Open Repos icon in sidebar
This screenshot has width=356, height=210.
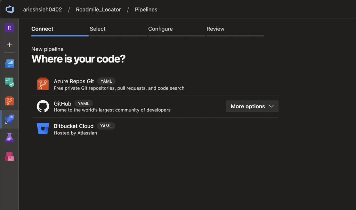(x=9, y=101)
